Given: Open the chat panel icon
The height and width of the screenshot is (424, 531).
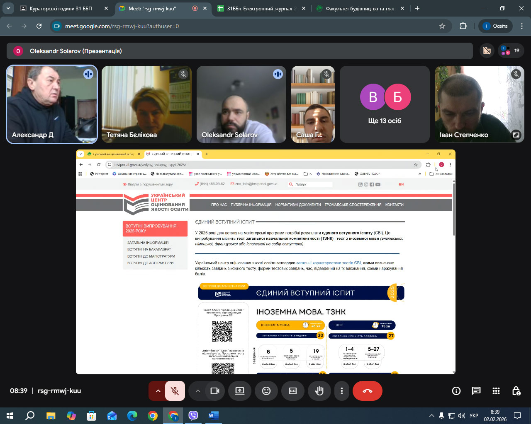Looking at the screenshot, I should (476, 391).
